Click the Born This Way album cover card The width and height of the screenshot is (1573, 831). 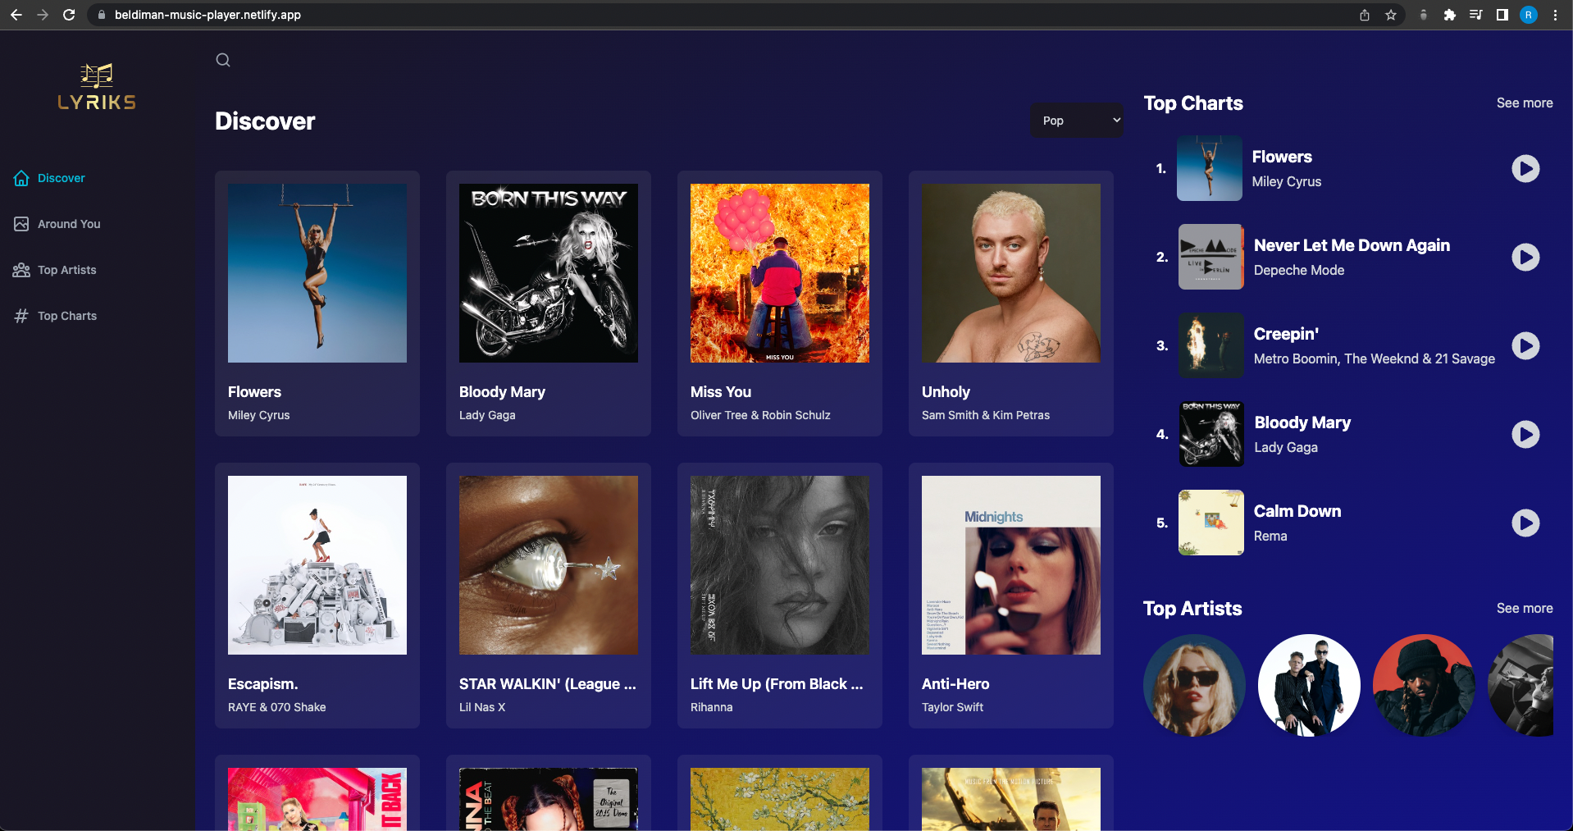coord(549,273)
